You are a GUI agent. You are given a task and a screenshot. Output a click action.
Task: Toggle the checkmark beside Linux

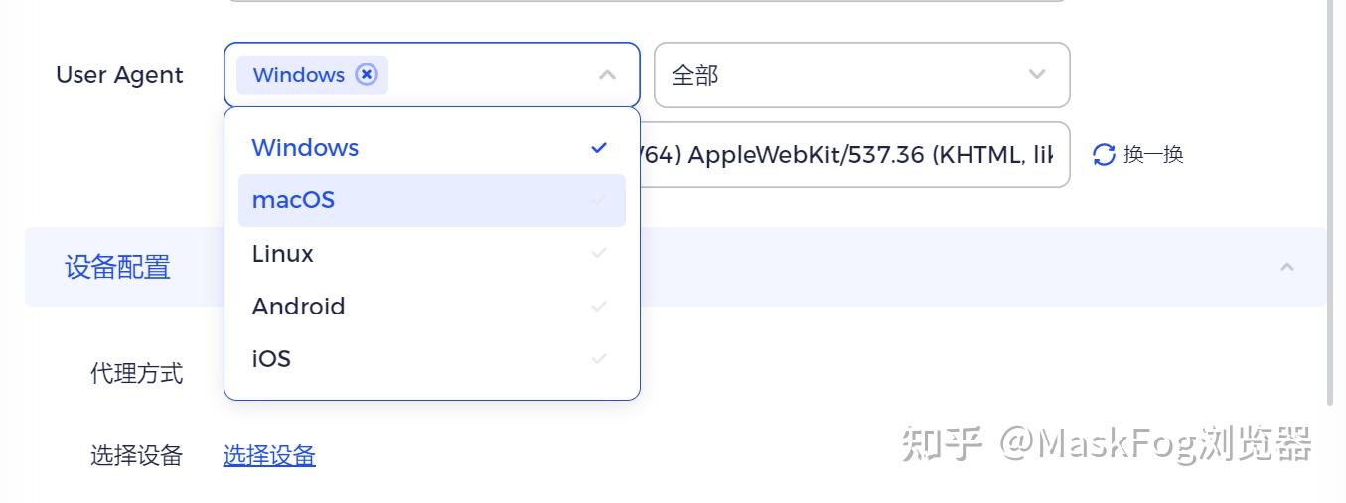point(598,254)
